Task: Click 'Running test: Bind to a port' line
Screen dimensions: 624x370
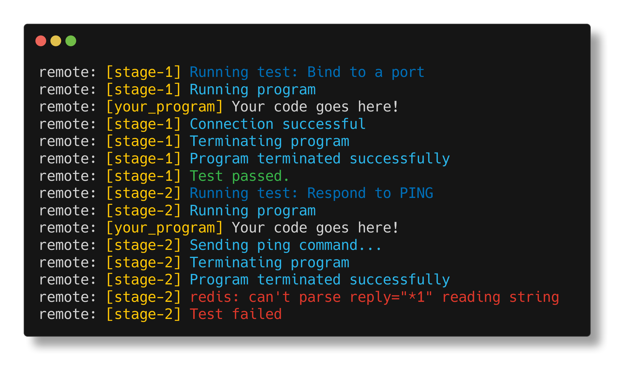Action: (307, 72)
